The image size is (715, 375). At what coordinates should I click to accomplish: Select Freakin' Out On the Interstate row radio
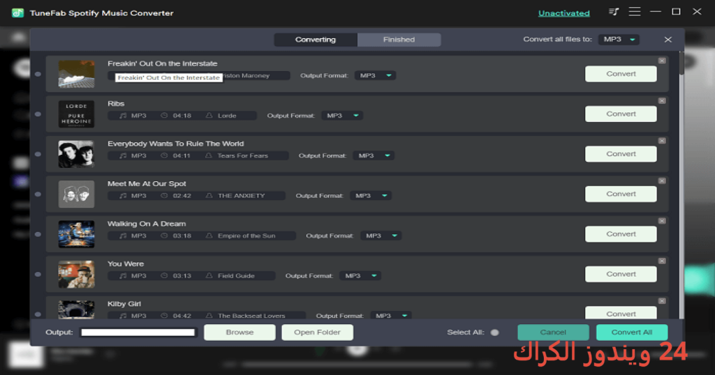(38, 74)
